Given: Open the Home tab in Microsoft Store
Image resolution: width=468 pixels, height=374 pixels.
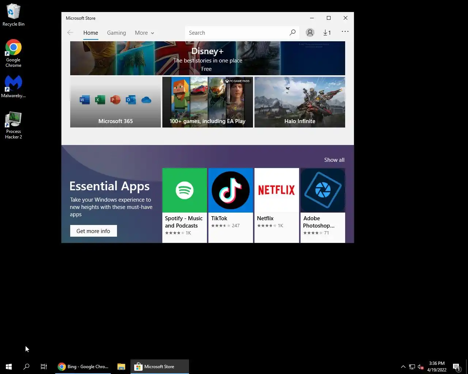Looking at the screenshot, I should [91, 33].
